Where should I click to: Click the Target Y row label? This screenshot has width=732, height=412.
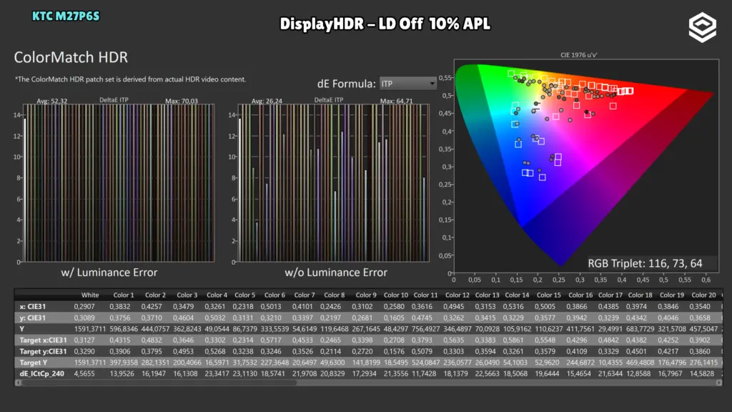click(33, 363)
